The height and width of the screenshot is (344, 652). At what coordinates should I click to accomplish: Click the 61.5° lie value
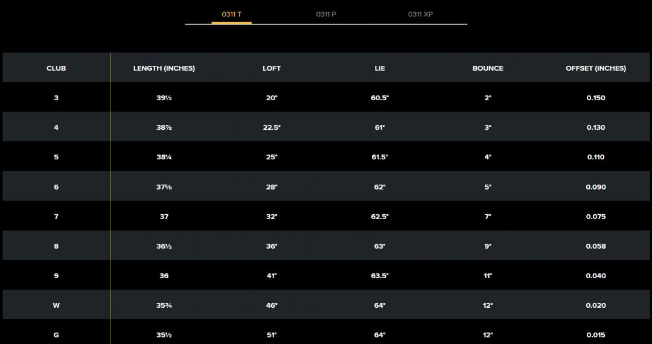click(380, 157)
